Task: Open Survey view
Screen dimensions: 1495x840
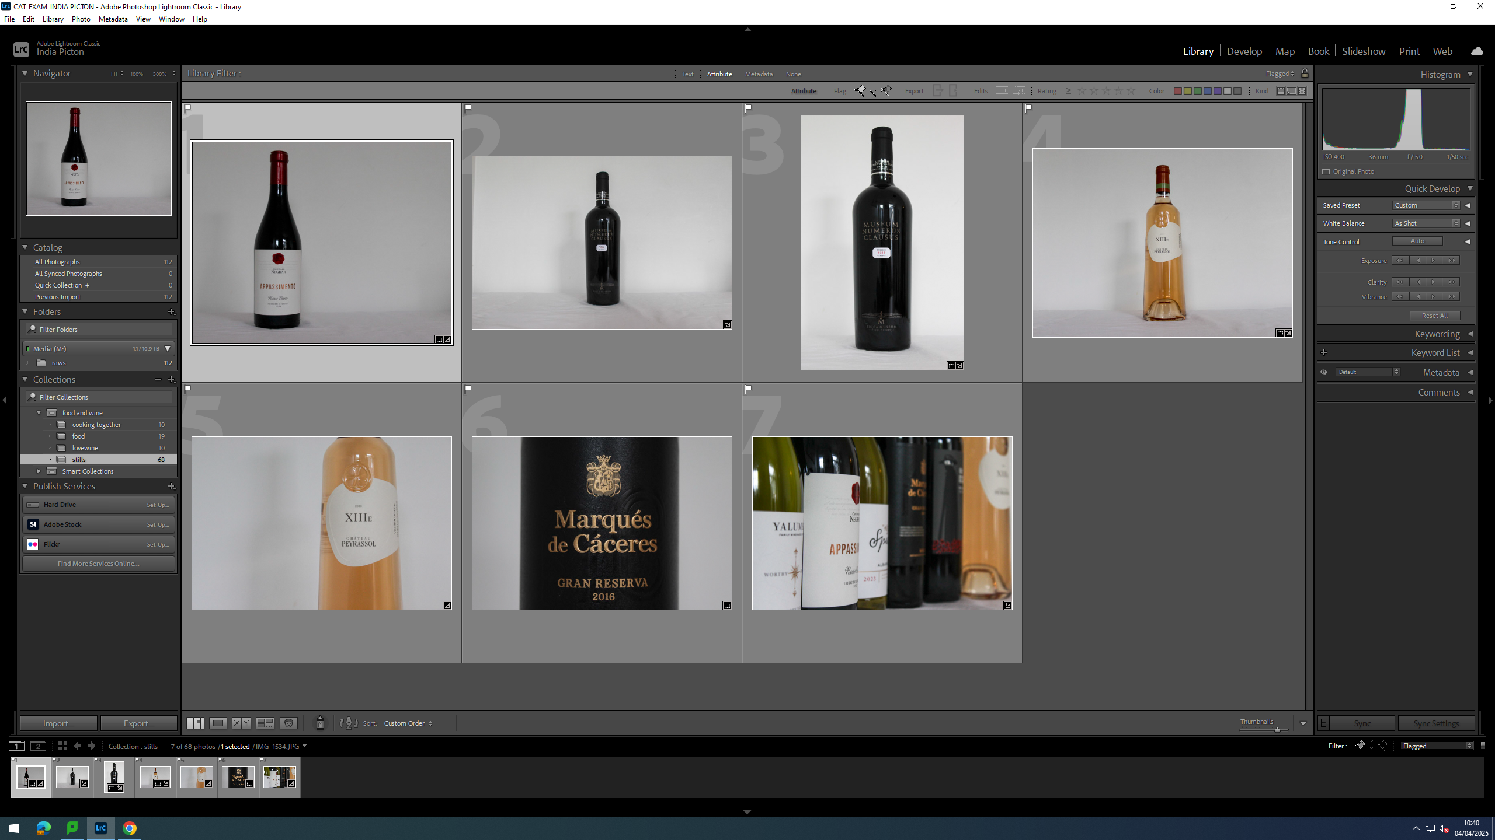Action: [x=265, y=723]
